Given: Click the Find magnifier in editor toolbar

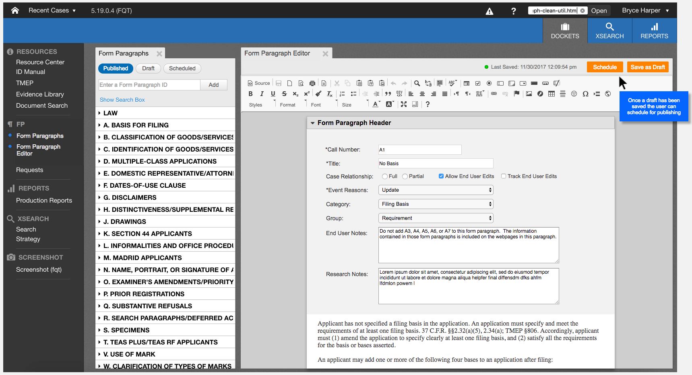Looking at the screenshot, I should [x=417, y=83].
